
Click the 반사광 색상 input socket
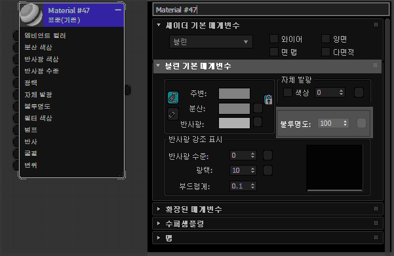coord(16,59)
